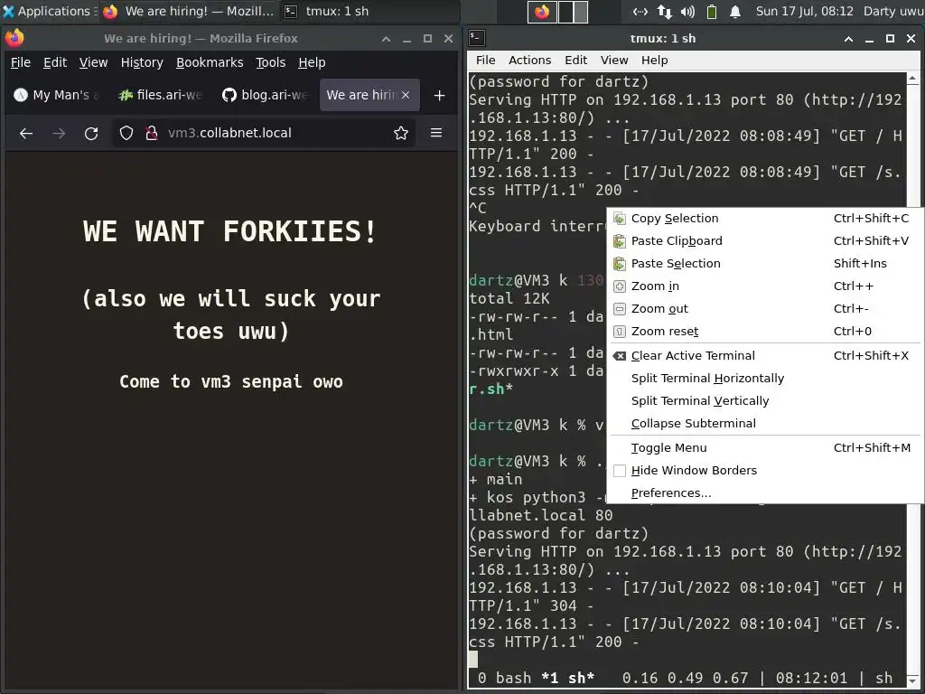Viewport: 925px width, 694px height.
Task: Open the terminal Actions menu
Action: pos(529,61)
